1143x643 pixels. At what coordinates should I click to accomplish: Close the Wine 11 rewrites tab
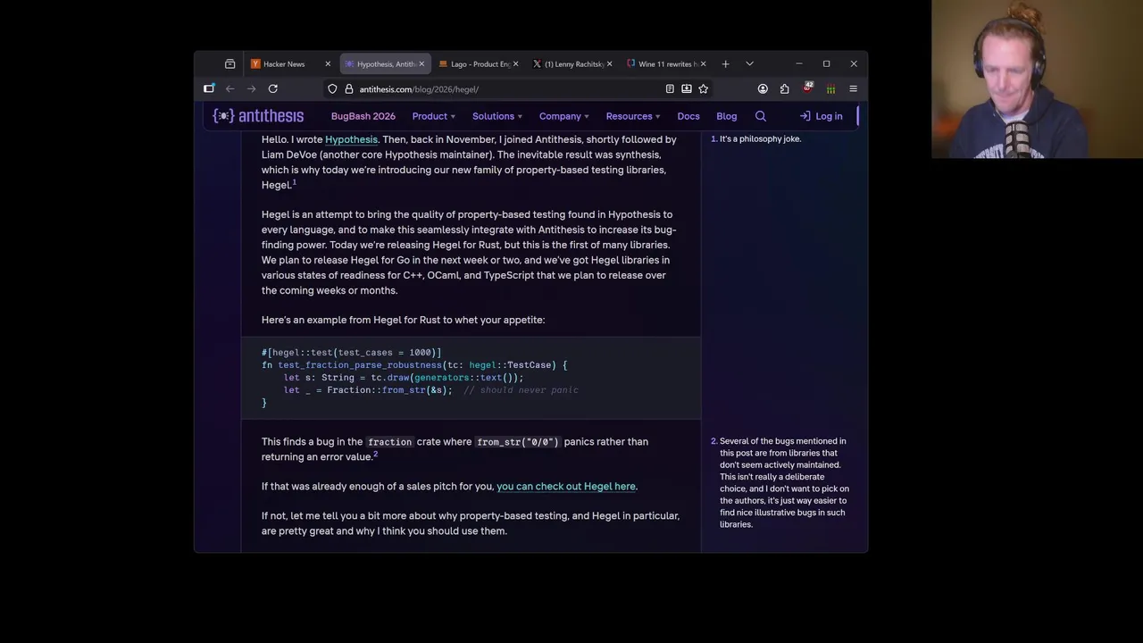[x=703, y=64]
